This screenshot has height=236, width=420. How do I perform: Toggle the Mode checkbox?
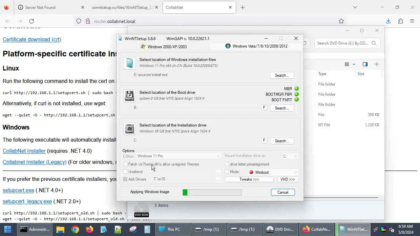(227, 172)
